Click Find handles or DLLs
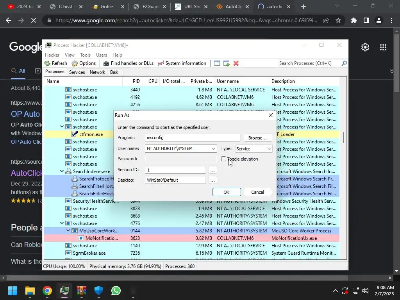 [128, 63]
